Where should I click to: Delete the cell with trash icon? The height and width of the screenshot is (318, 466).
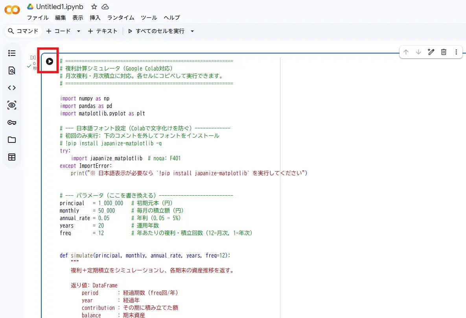coord(444,52)
